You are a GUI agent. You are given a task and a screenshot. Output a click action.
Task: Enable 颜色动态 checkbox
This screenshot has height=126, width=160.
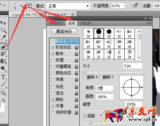click(53, 73)
